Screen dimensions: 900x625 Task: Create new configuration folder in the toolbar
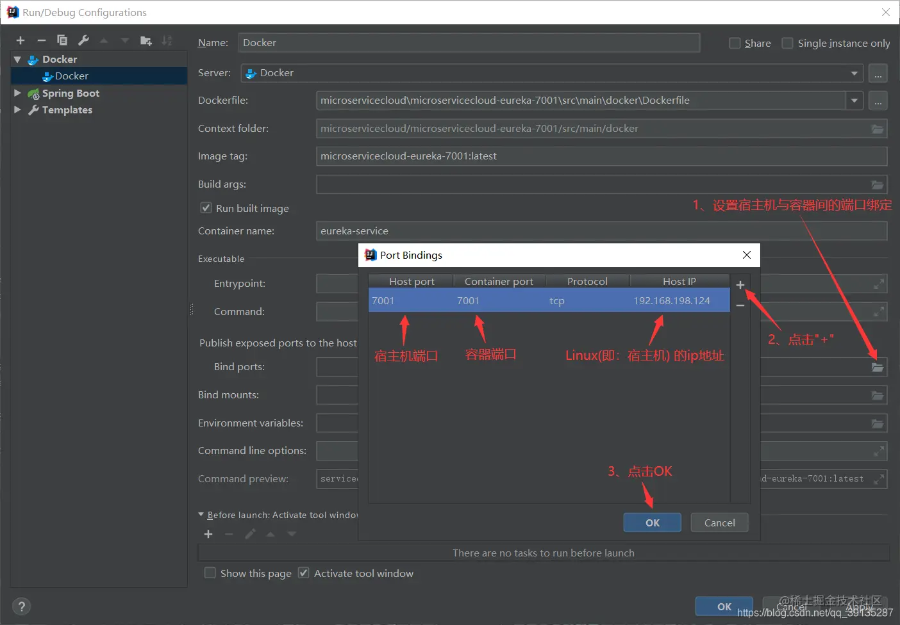(146, 40)
